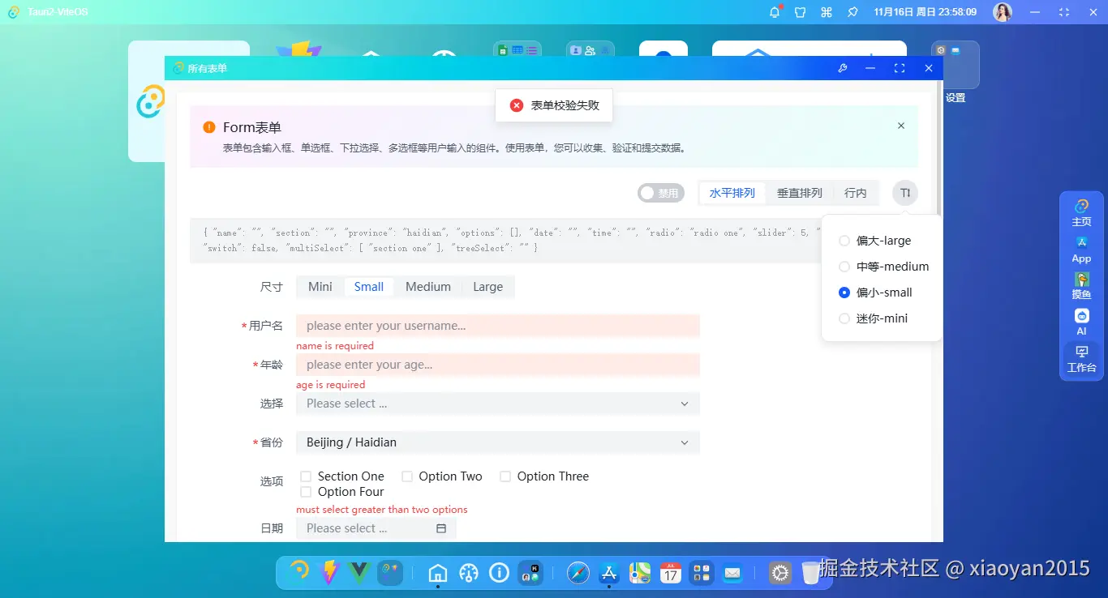Screen dimensions: 1108x598
Task: Select the Large size button
Action: coord(487,286)
